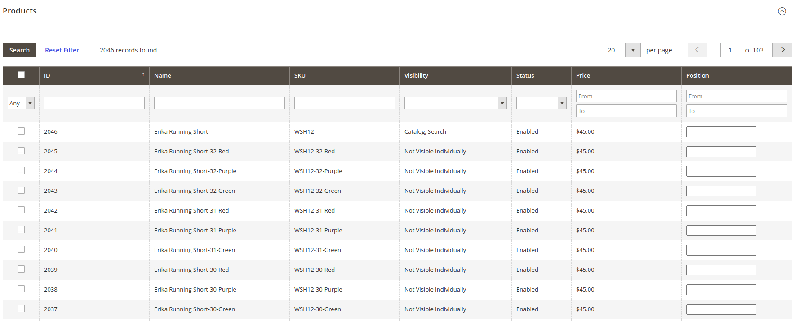Sort by the Name column header

(x=163, y=75)
